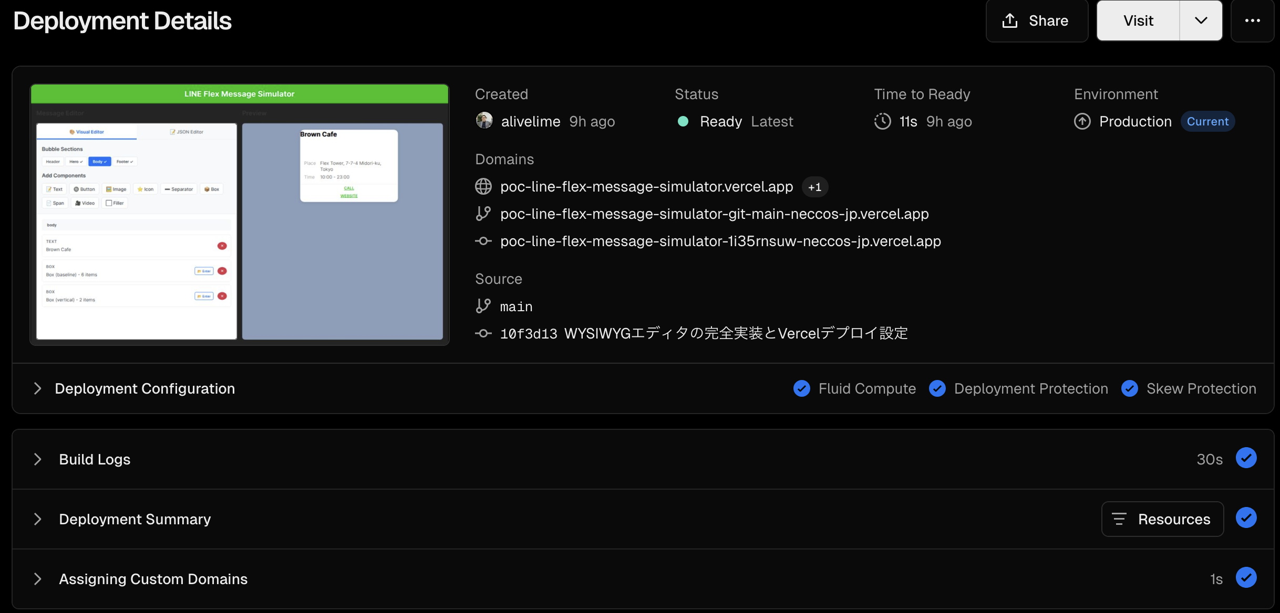Click the commit icon beside 10f3d13
1280x613 pixels.
click(483, 333)
